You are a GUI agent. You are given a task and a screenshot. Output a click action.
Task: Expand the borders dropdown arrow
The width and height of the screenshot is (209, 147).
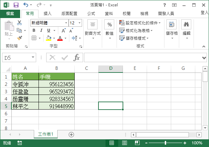point(40,38)
